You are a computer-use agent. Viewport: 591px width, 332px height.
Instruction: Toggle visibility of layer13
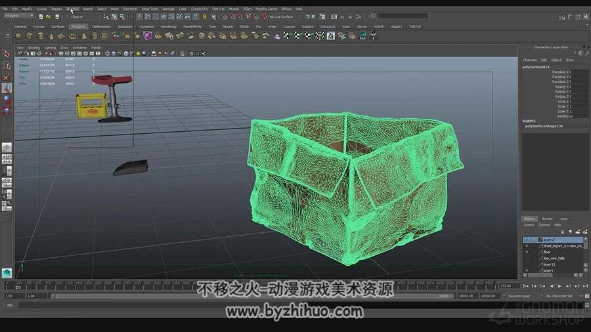[x=527, y=264]
